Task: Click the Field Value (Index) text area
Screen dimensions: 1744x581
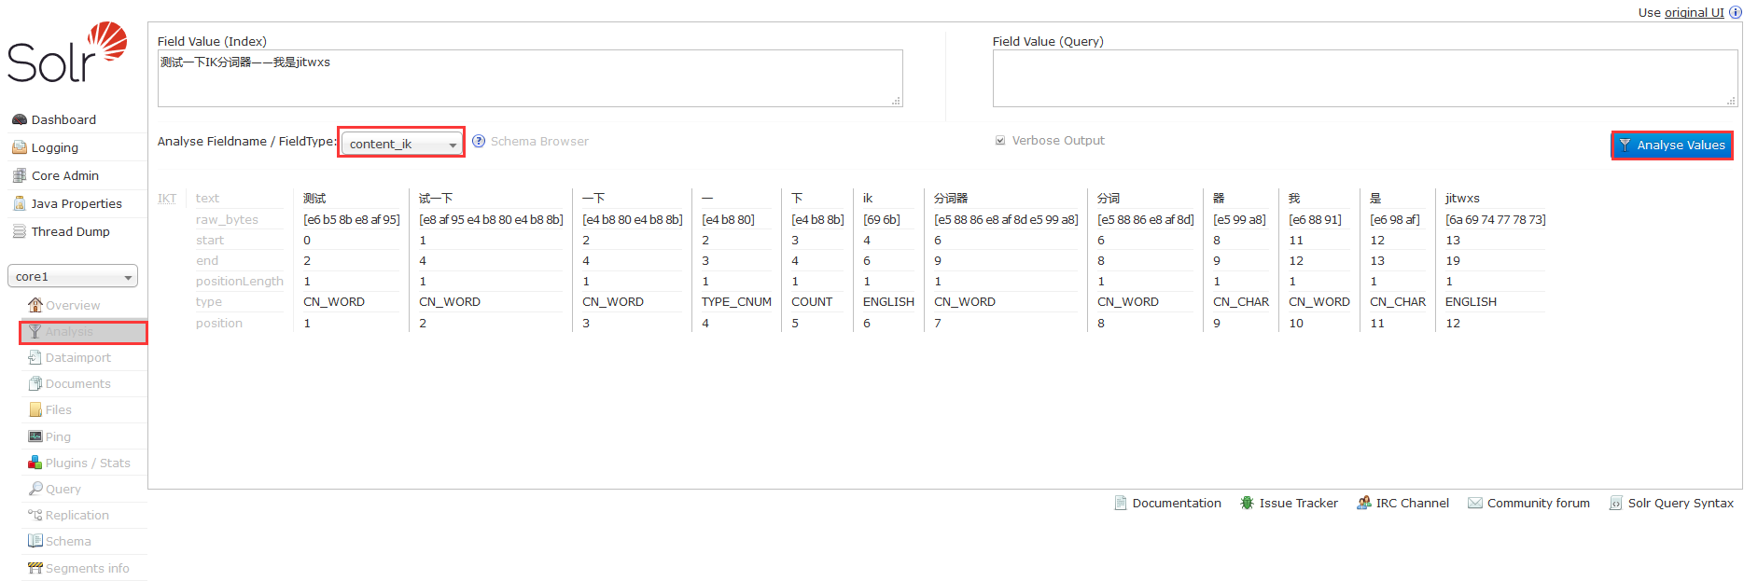Action: [x=529, y=78]
